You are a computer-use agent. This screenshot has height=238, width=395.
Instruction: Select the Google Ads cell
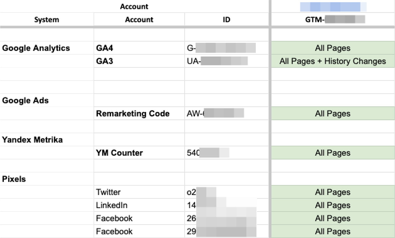[x=25, y=101]
